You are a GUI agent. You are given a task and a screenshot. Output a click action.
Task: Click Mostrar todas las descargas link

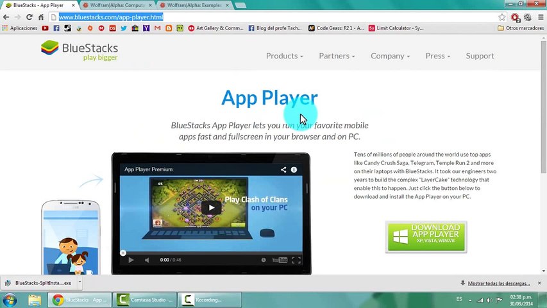pos(498,283)
